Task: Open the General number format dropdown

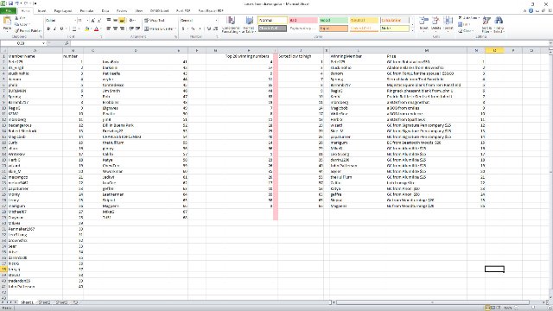Action: point(216,21)
